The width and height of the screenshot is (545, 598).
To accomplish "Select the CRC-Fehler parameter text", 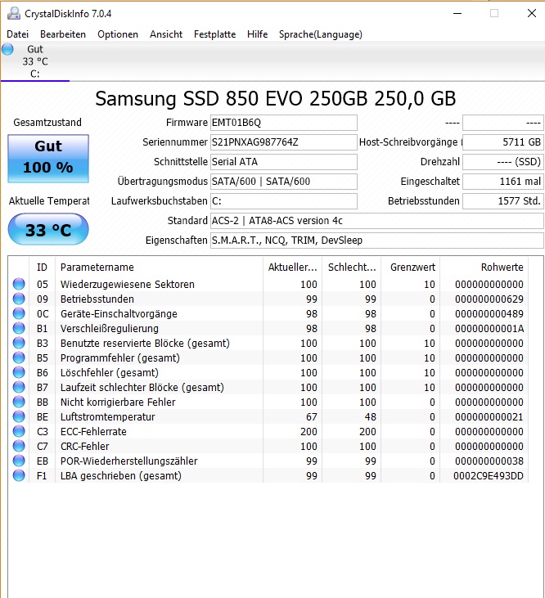I will (x=84, y=446).
